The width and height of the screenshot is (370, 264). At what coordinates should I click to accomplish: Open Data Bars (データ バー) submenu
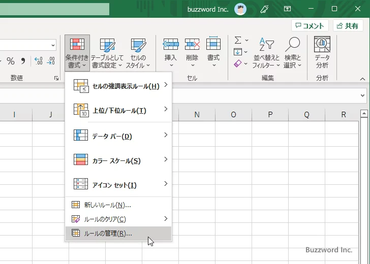(119, 136)
